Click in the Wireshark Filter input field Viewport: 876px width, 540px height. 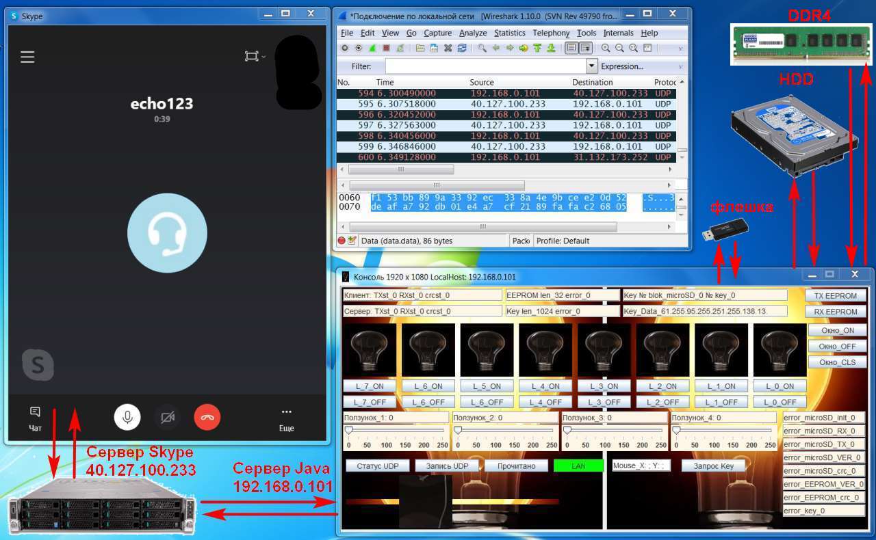coord(485,66)
